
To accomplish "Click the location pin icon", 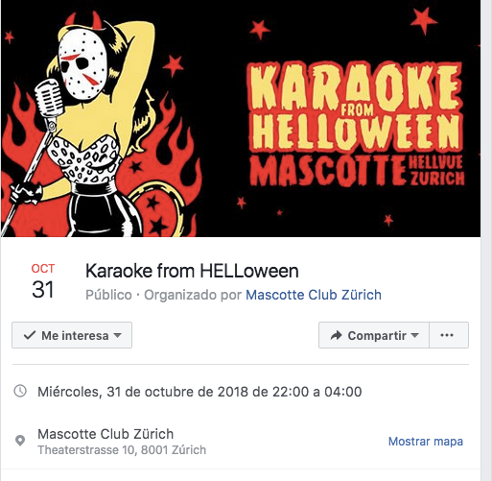I will (20, 441).
